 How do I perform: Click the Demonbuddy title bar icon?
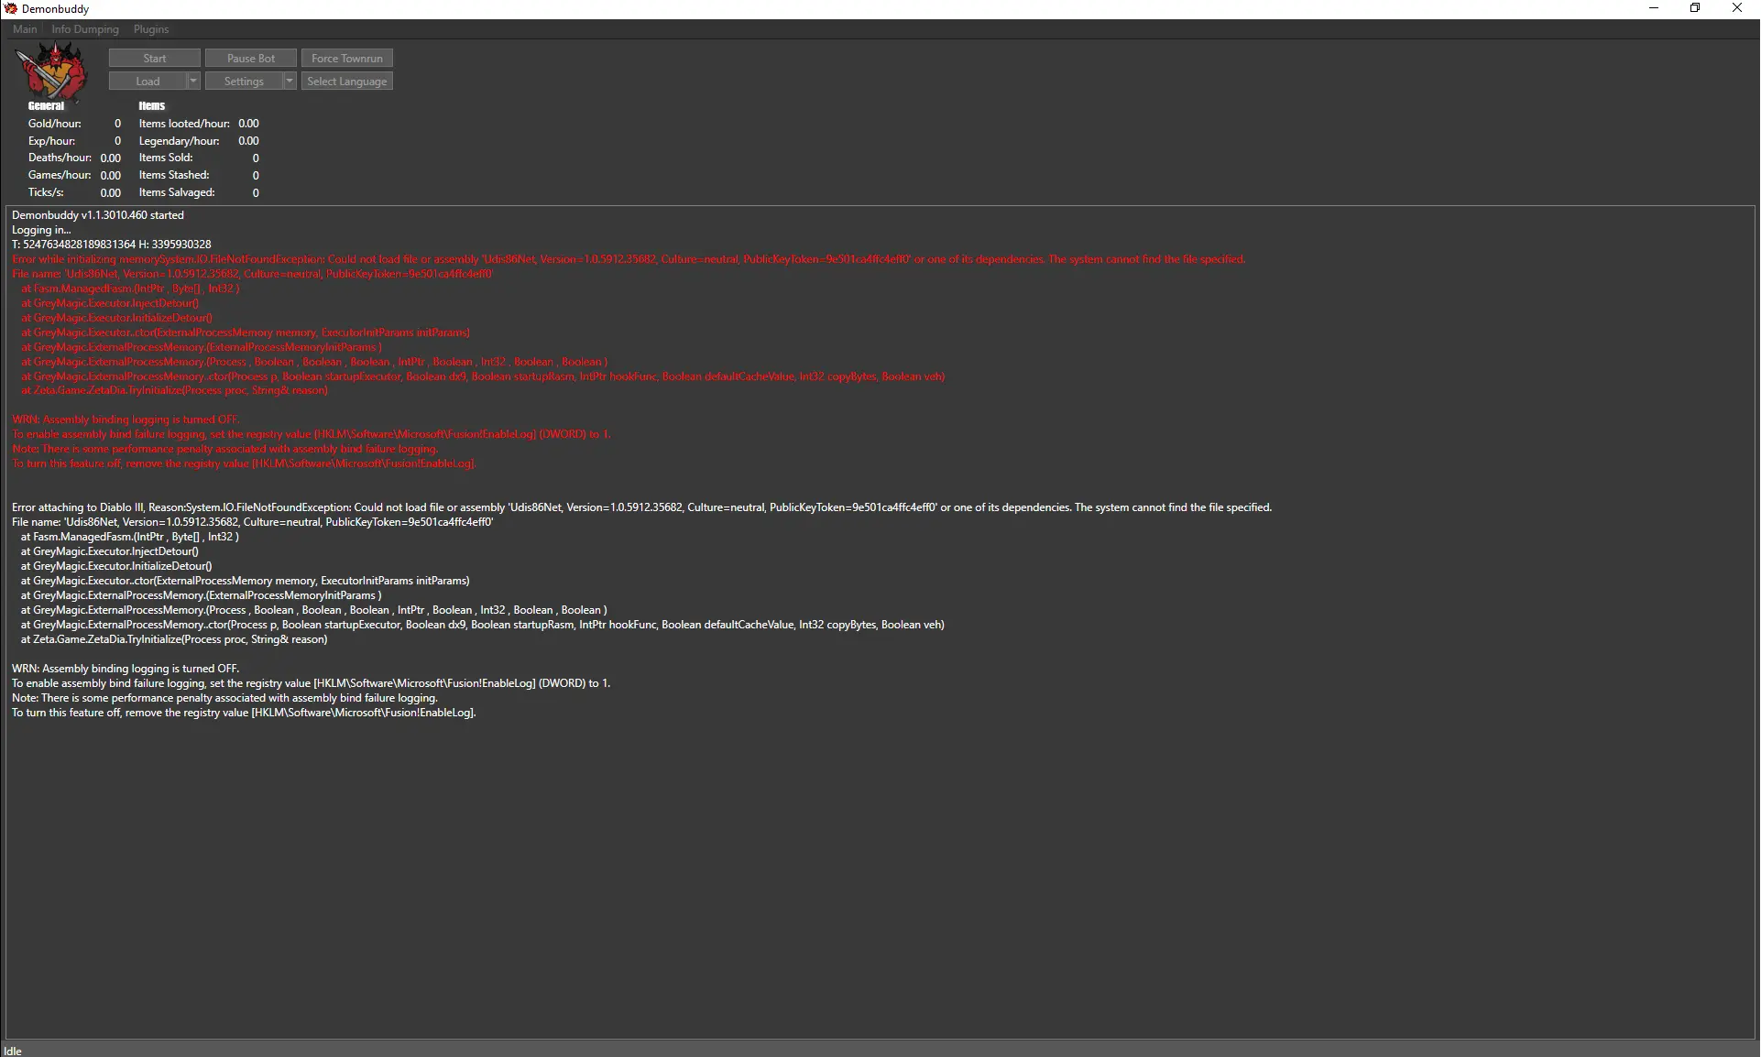click(x=11, y=8)
